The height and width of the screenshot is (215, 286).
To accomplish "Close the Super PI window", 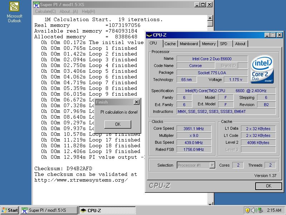I will [x=209, y=5].
